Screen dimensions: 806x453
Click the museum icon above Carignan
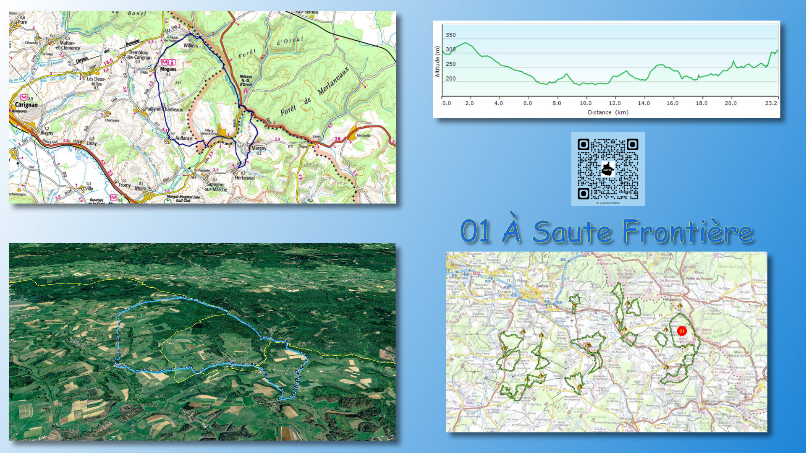24,97
